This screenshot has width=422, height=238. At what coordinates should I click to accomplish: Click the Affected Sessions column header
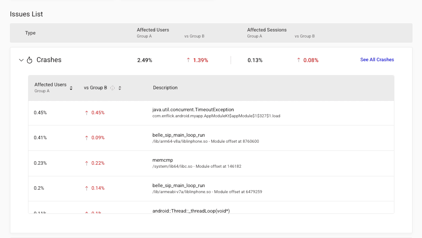pos(266,30)
